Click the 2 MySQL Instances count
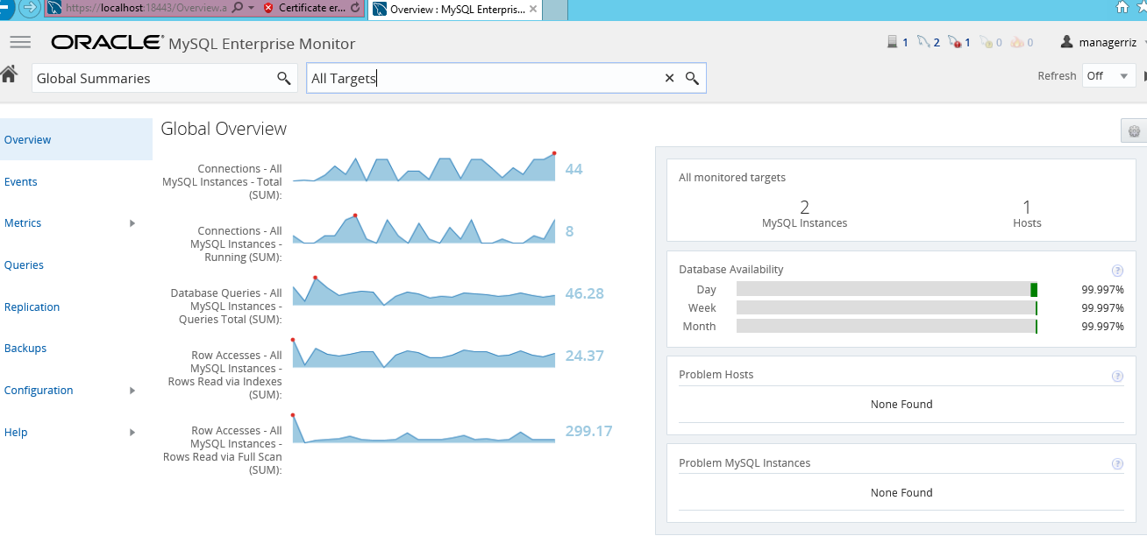 (x=804, y=208)
